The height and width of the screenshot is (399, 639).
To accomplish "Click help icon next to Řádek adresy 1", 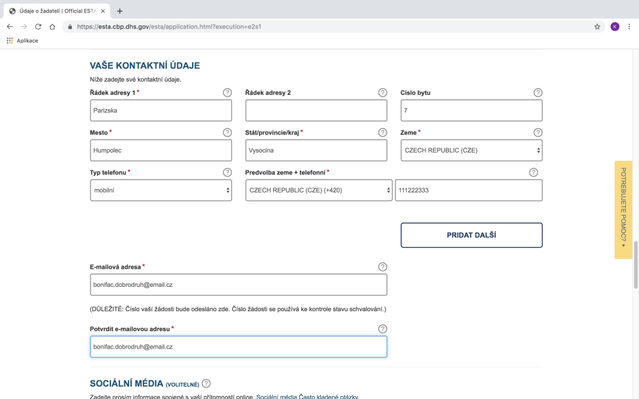I will 227,92.
